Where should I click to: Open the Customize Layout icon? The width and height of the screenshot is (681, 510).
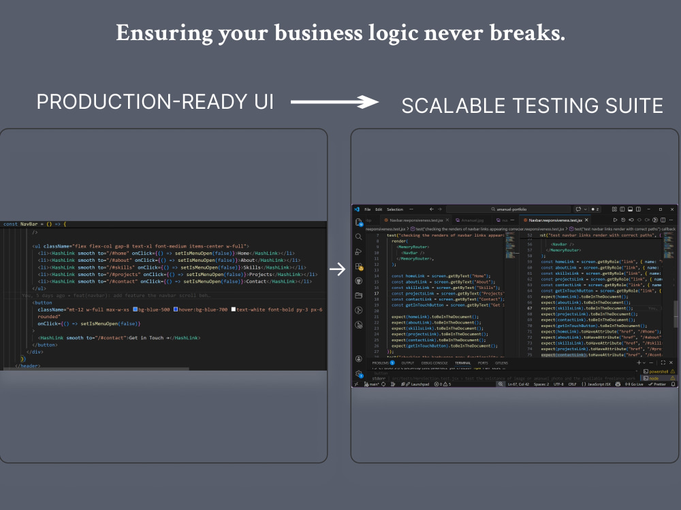614,209
